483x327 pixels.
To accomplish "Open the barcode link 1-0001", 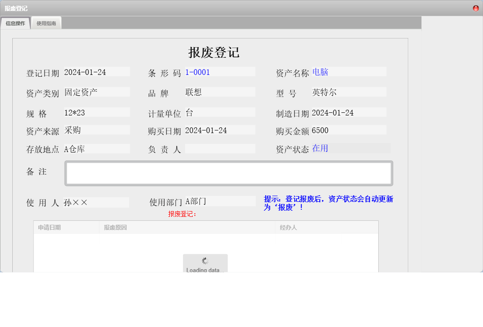I will pyautogui.click(x=198, y=72).
